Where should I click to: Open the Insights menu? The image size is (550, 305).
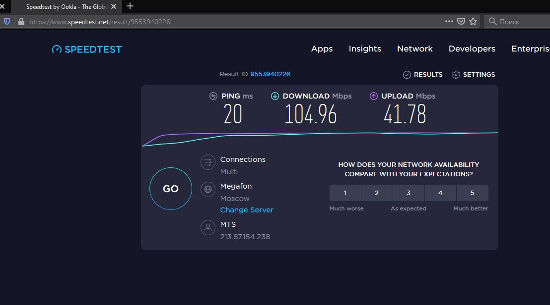click(x=365, y=49)
